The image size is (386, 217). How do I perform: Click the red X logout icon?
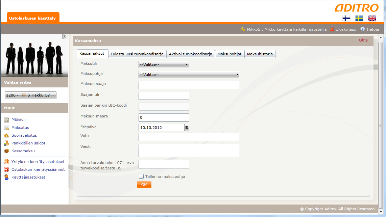pos(332,29)
